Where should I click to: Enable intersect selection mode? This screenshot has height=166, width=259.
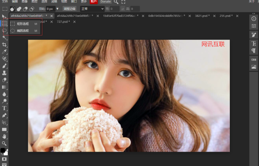coord(32,9)
